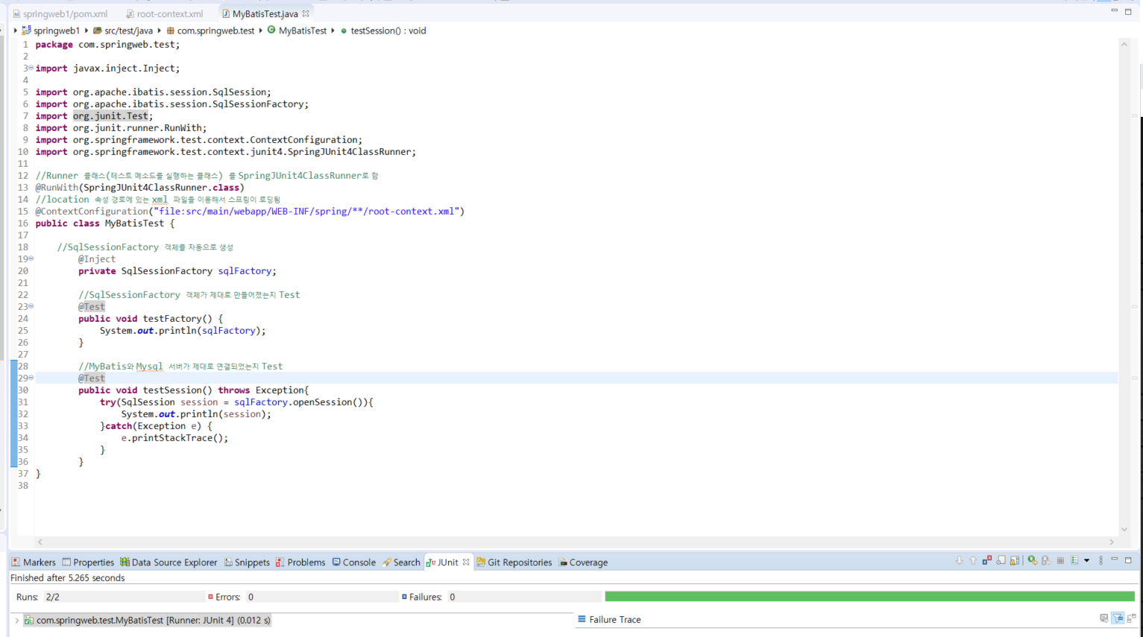The height and width of the screenshot is (637, 1143).
Task: Click the Runs value 2/2 field
Action: click(x=123, y=597)
